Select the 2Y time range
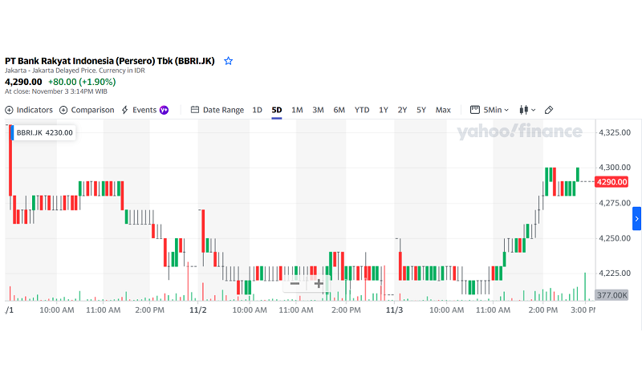The width and height of the screenshot is (642, 385). tap(403, 110)
